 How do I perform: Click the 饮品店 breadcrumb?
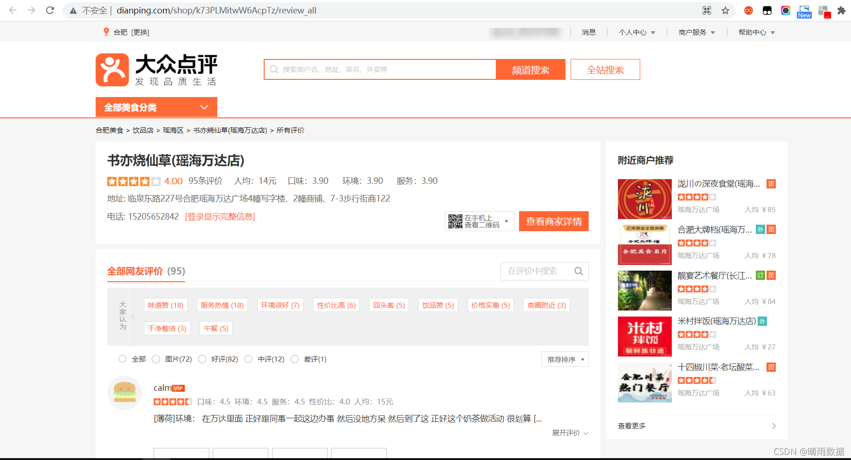(143, 130)
